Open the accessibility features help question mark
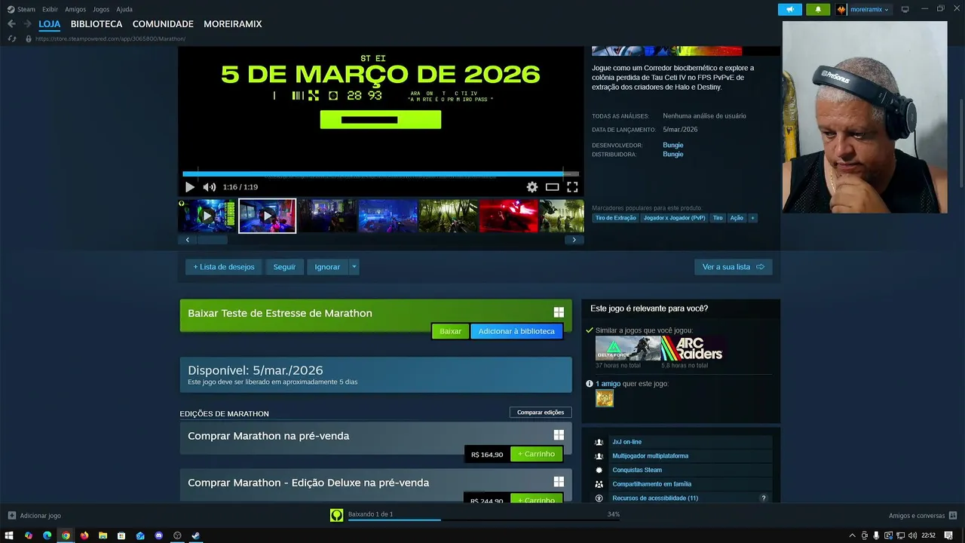 [763, 499]
